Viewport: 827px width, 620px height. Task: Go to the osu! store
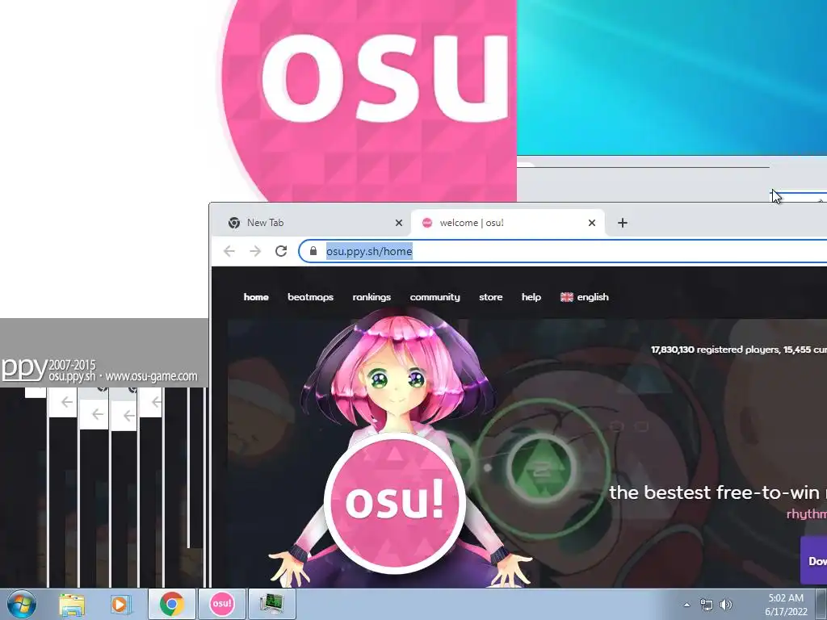(490, 297)
